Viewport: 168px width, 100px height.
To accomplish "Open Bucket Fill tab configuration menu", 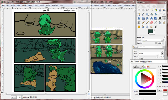I will pyautogui.click(x=165, y=37).
